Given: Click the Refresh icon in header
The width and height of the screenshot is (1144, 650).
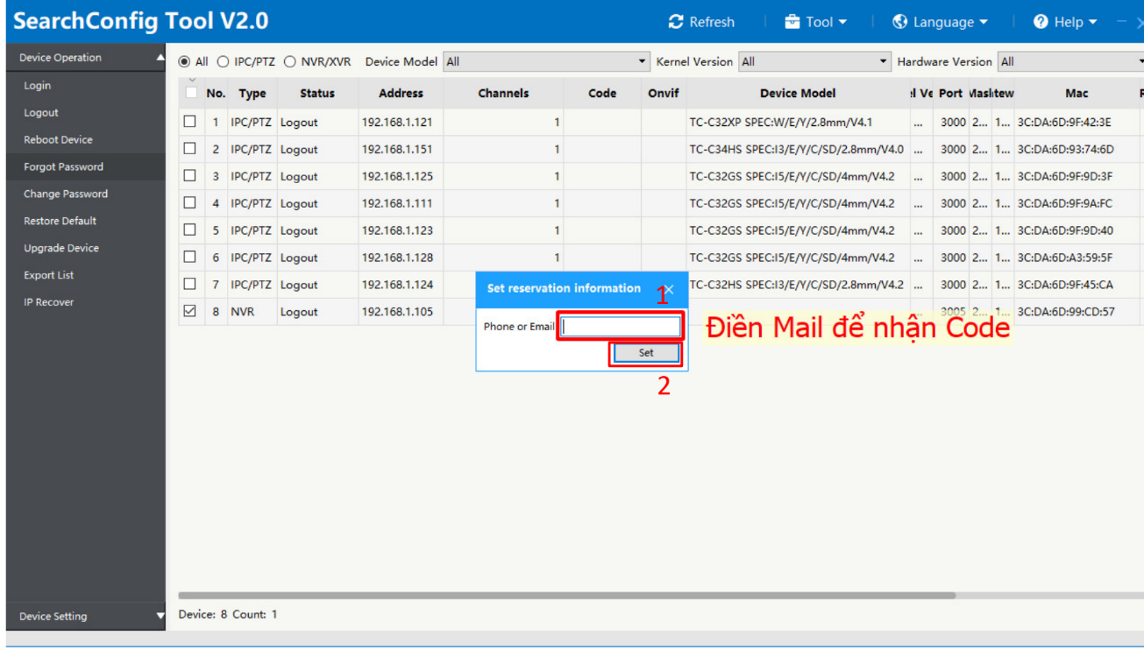Looking at the screenshot, I should (675, 22).
